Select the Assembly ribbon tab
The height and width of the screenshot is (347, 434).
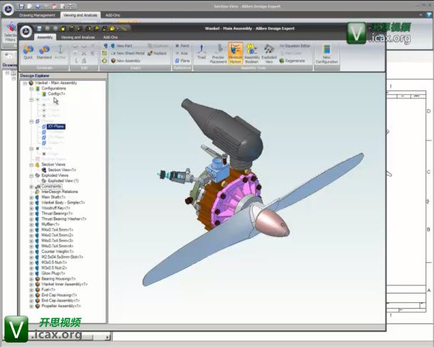[45, 37]
